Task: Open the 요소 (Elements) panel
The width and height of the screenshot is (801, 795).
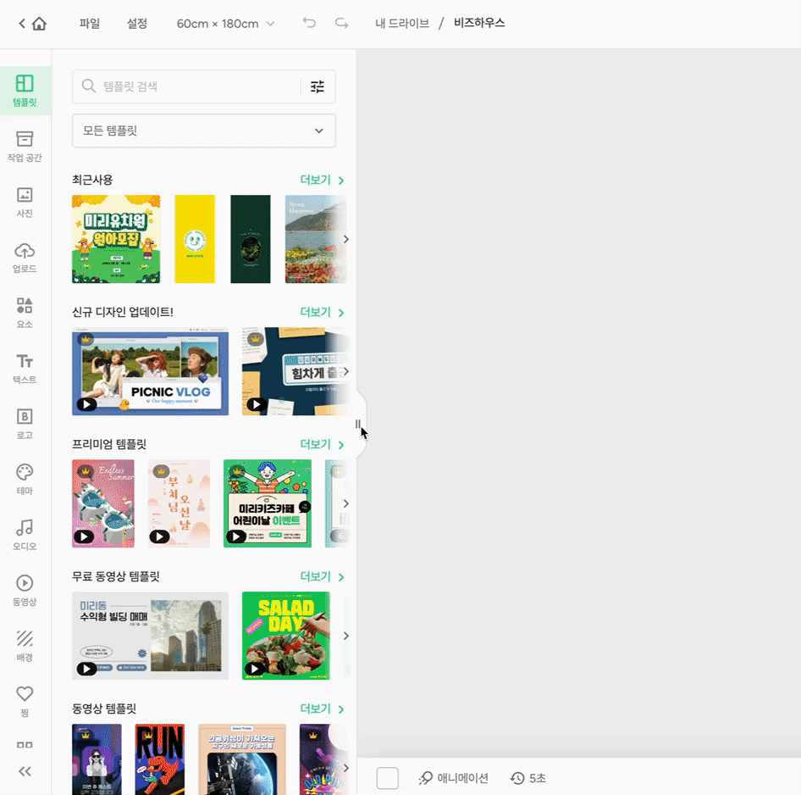Action: click(25, 314)
